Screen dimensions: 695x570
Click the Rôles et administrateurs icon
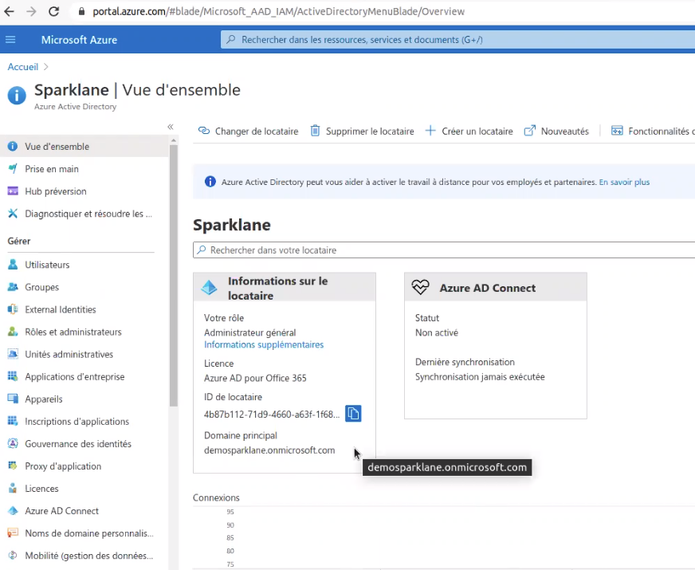tap(13, 332)
